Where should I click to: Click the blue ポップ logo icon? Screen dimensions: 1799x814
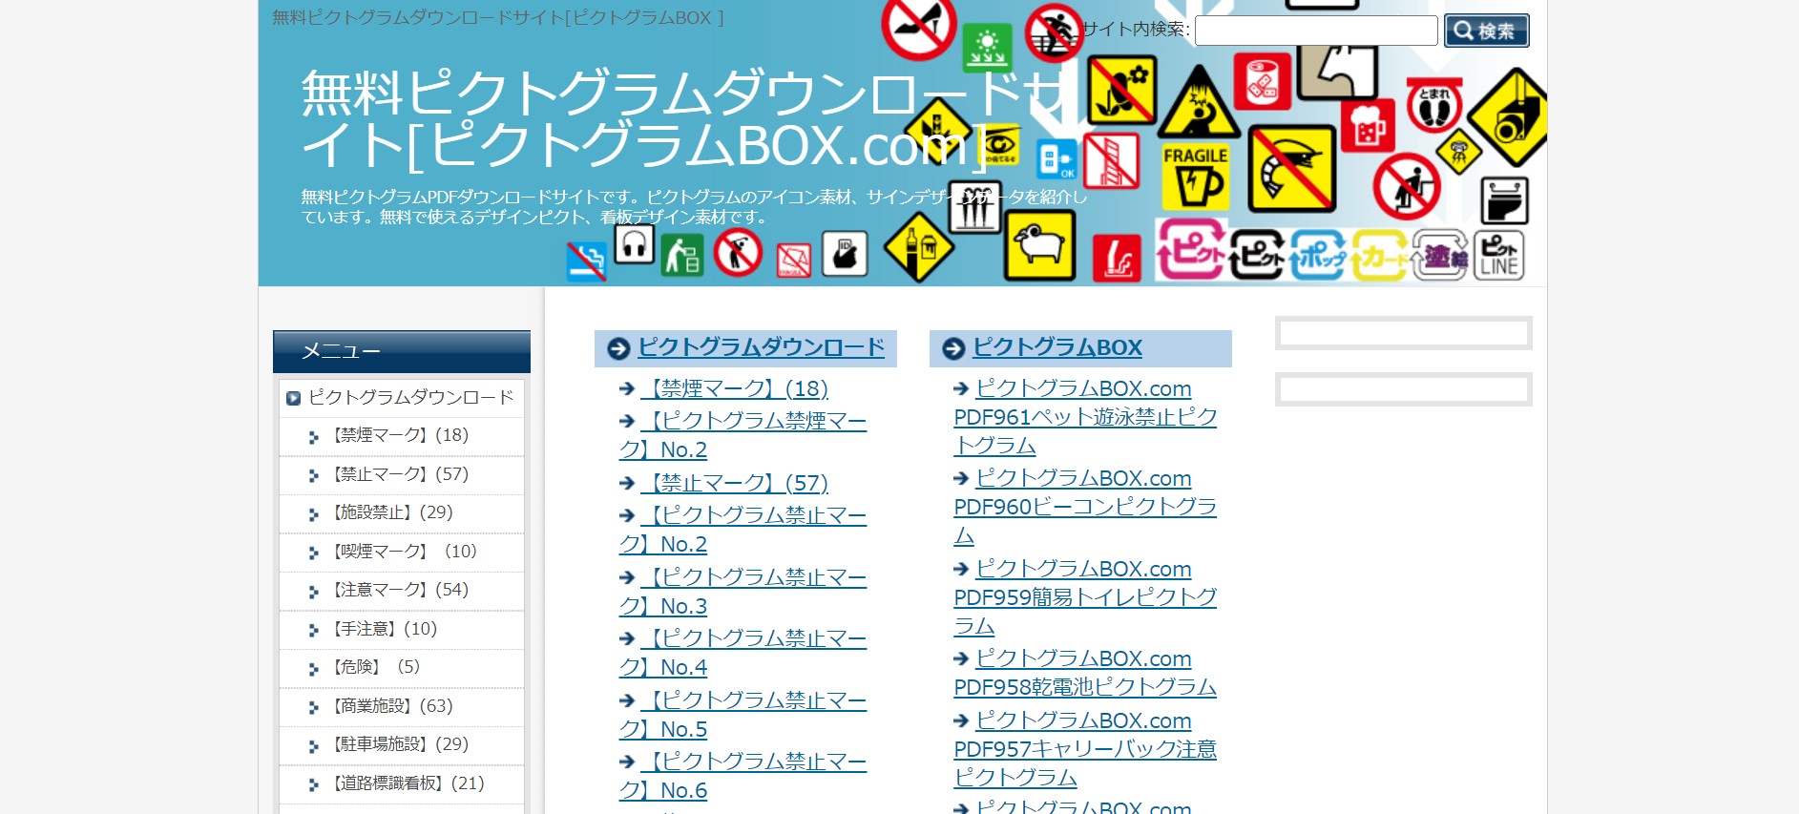[x=1318, y=256]
